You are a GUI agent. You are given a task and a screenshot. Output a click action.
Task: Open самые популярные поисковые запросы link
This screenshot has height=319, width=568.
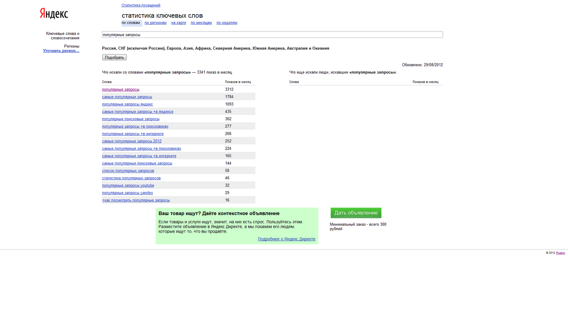137,163
